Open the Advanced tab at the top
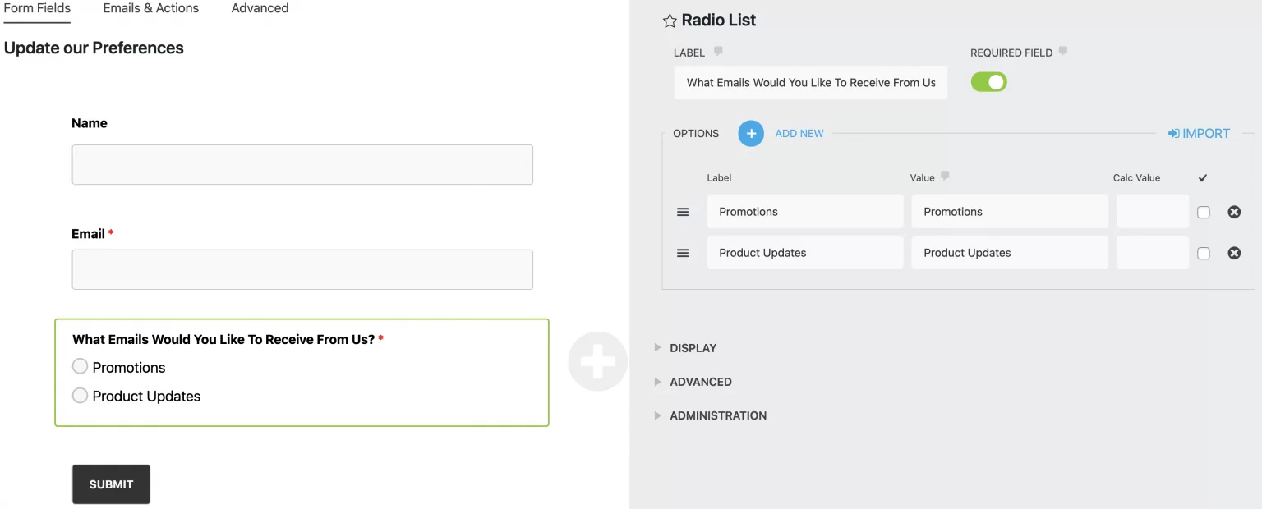Image resolution: width=1262 pixels, height=509 pixels. coord(260,8)
